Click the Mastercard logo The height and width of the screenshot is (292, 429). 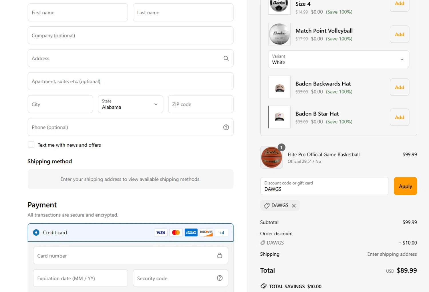point(176,233)
